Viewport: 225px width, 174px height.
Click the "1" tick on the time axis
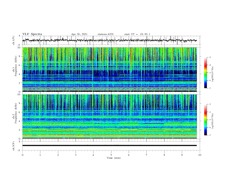pyautogui.click(x=40, y=155)
